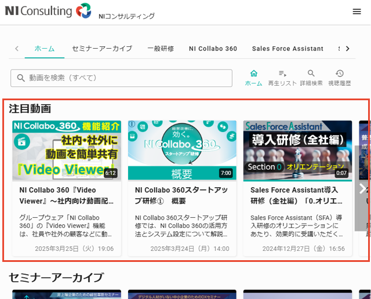Click date 2025年3月24日（月）14:00
Screen dimensions: 371x299
pyautogui.click(x=190, y=249)
